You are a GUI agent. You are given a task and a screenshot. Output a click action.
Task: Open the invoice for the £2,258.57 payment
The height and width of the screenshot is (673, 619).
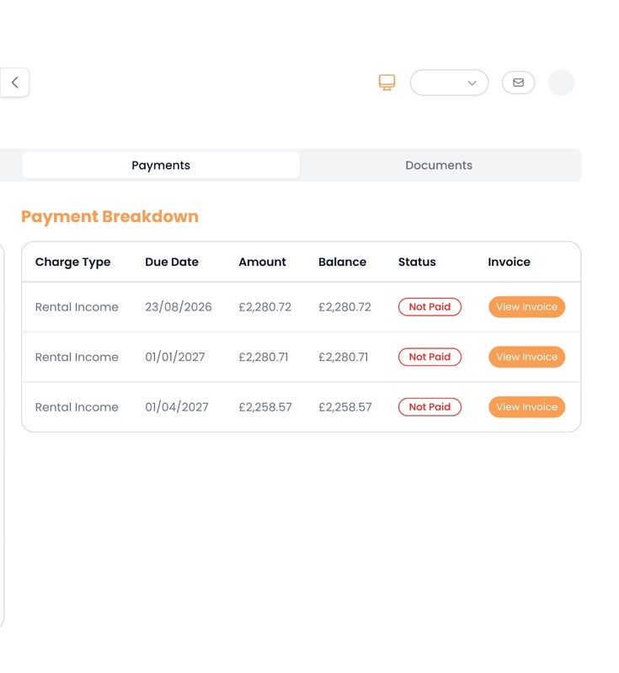tap(526, 407)
